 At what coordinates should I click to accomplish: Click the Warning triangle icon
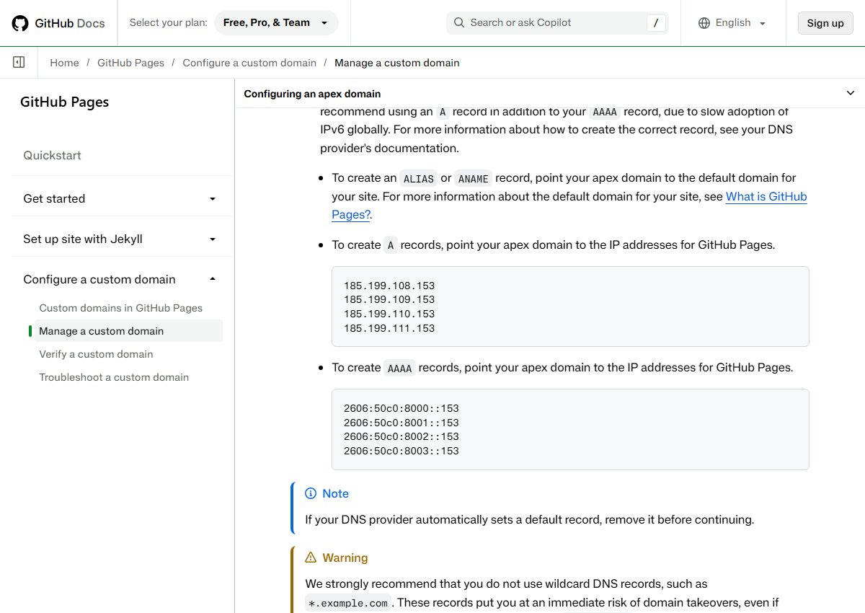(311, 557)
